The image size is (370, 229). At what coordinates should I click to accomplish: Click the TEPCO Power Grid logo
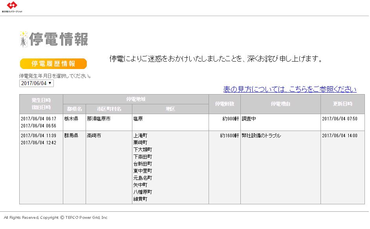(x=12, y=7)
